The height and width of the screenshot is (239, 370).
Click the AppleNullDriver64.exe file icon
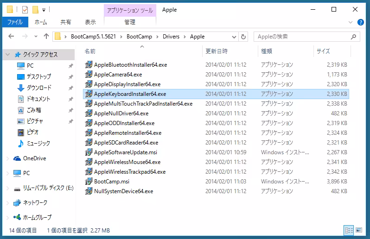tap(89, 113)
